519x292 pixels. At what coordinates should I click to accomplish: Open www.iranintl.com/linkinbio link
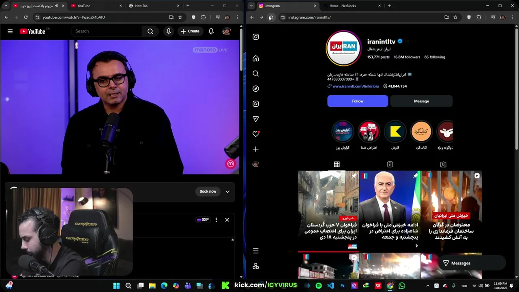pyautogui.click(x=356, y=86)
